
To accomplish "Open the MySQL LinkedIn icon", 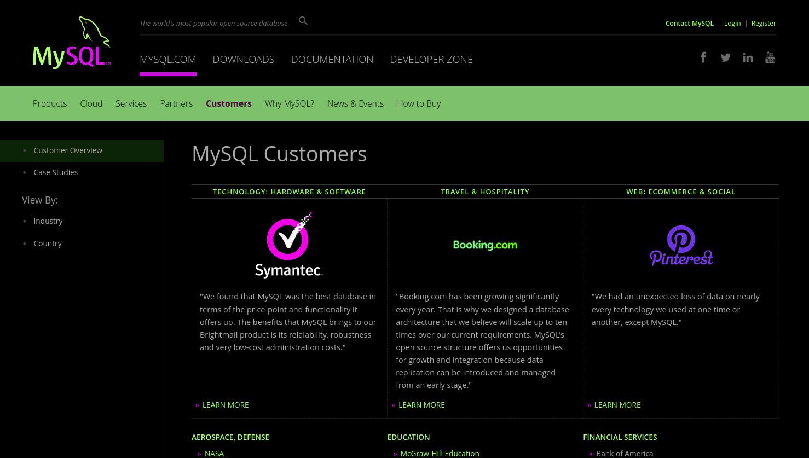I will coord(748,57).
